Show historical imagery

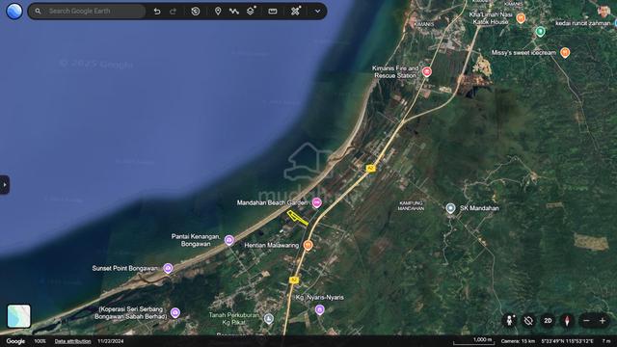[x=195, y=11]
